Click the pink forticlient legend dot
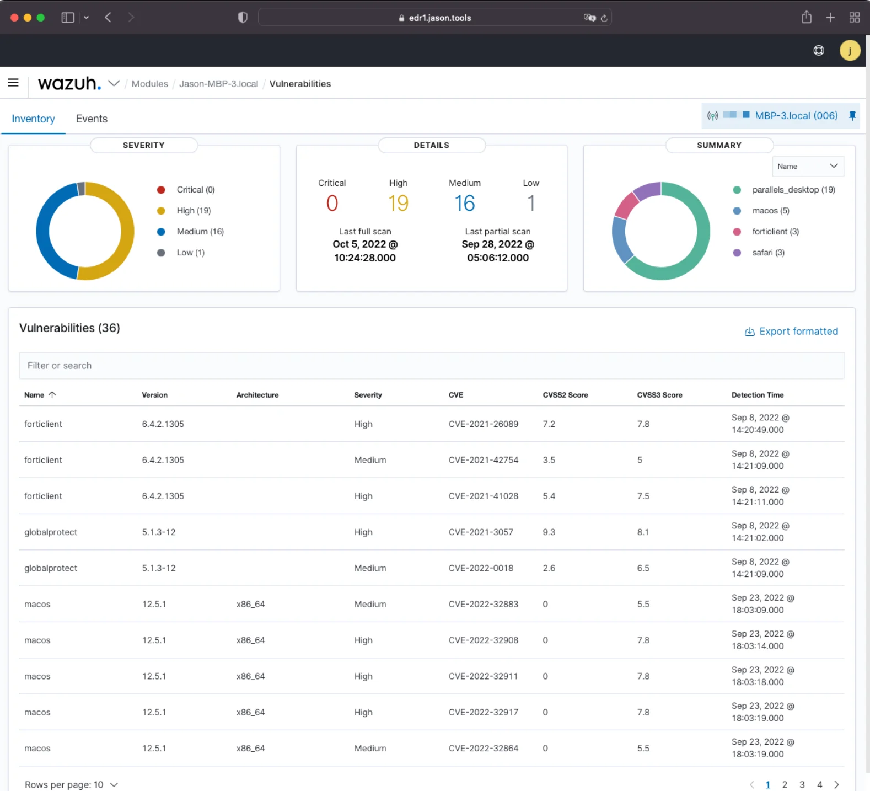This screenshot has width=870, height=791. coord(737,232)
